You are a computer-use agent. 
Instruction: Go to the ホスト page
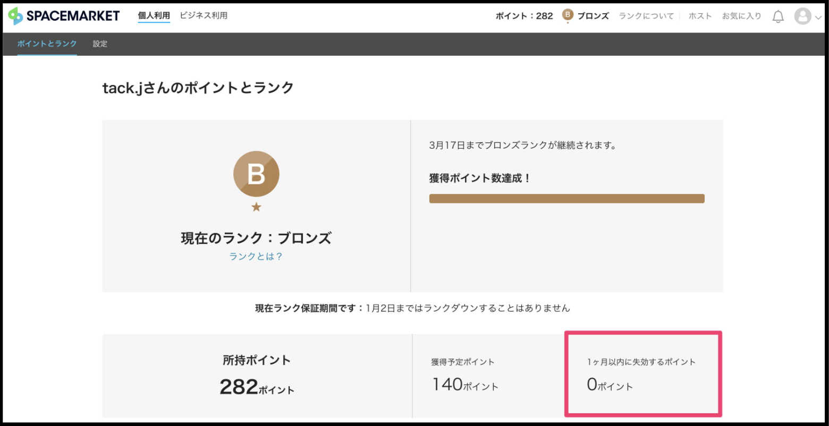[x=700, y=16]
